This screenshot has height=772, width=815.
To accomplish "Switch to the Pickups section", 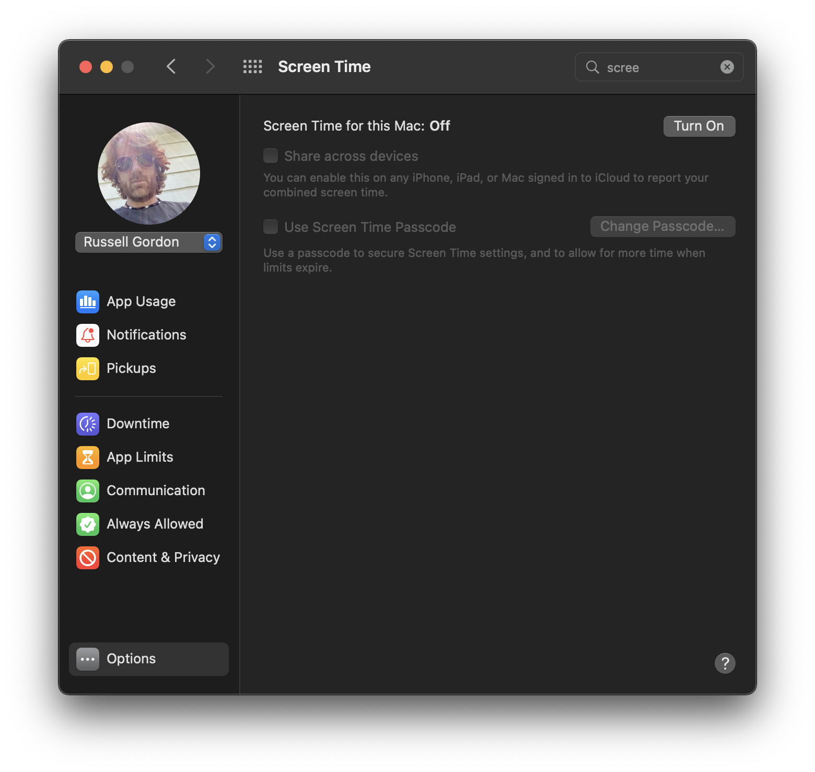I will [149, 368].
